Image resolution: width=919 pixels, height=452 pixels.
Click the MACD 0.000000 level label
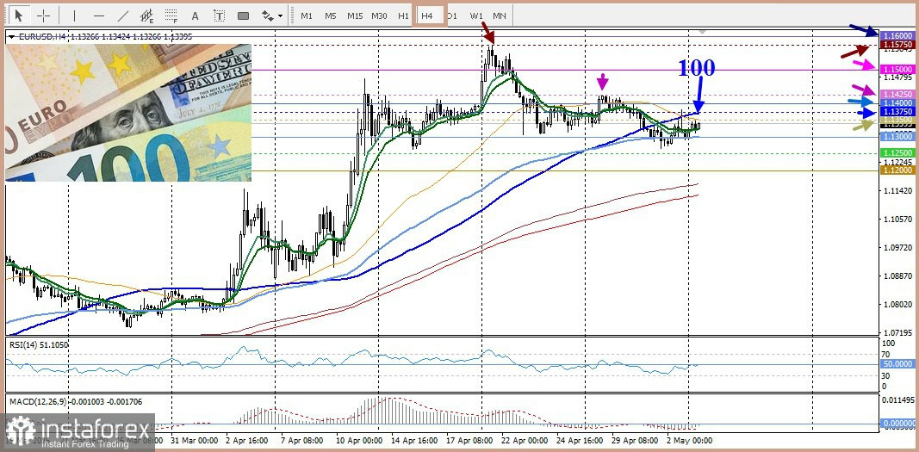point(897,424)
